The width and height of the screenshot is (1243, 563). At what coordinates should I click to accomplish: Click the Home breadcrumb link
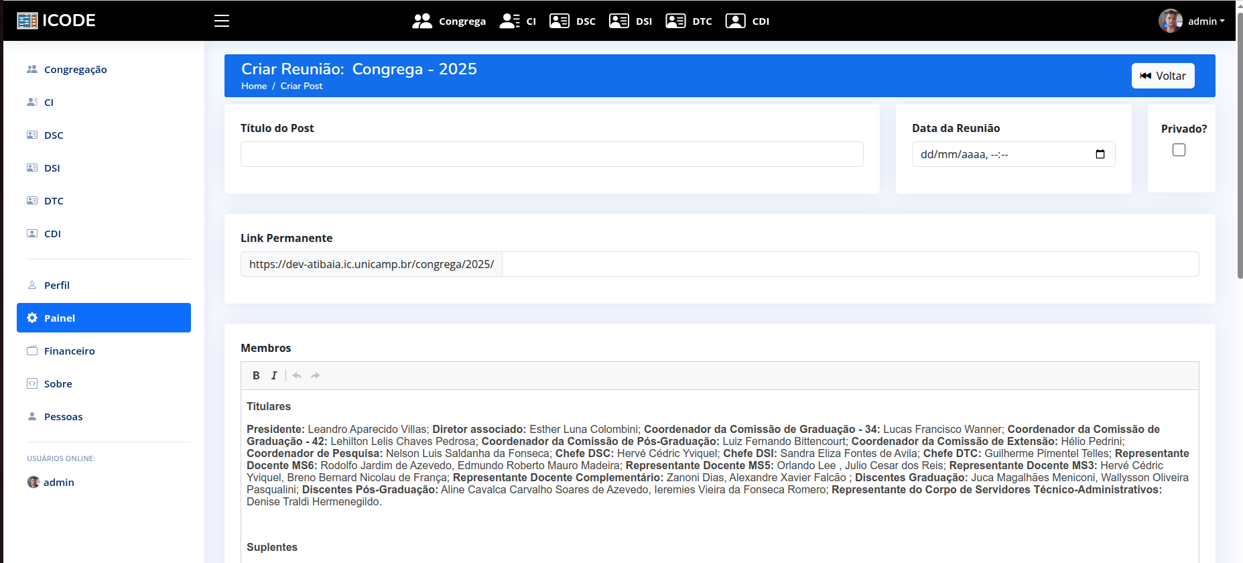[x=254, y=86]
